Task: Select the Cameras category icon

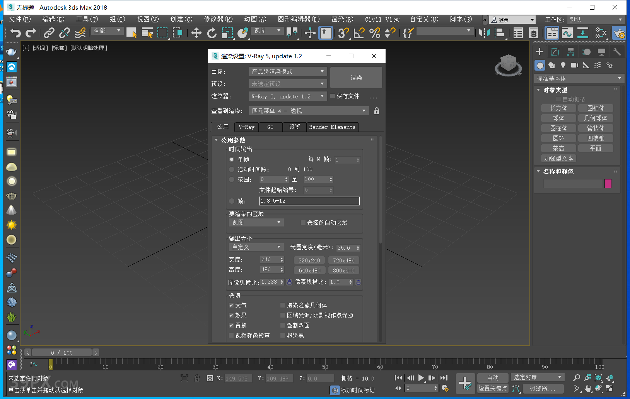Action: click(575, 65)
